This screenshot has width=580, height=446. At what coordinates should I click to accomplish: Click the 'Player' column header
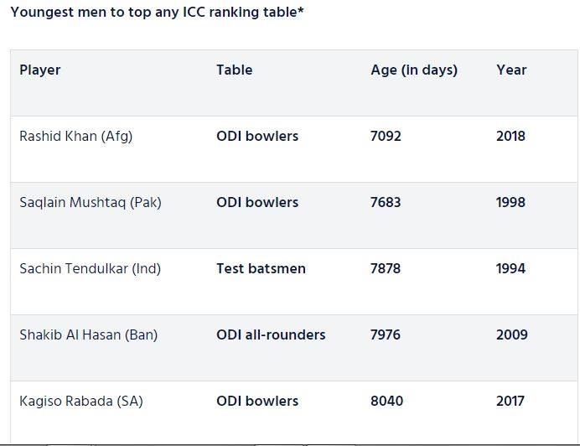(40, 70)
